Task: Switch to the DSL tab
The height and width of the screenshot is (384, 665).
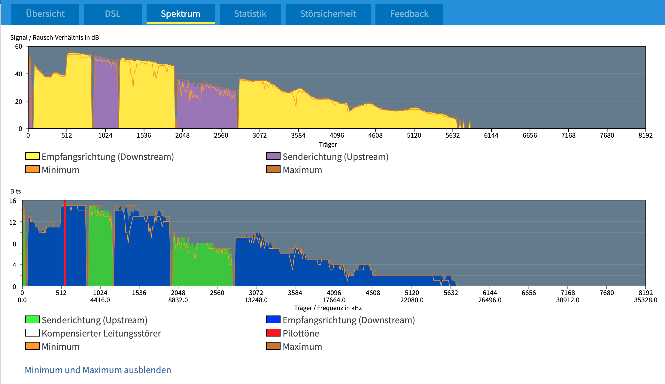Action: pos(113,14)
